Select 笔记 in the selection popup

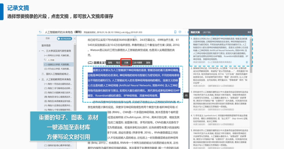(118, 62)
